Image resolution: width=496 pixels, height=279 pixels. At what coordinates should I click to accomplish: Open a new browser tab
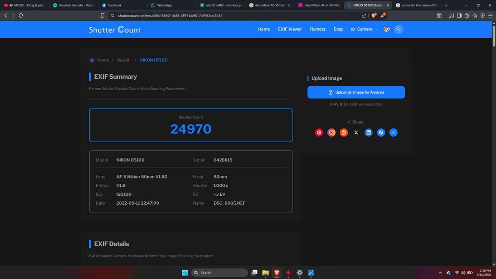point(446,5)
